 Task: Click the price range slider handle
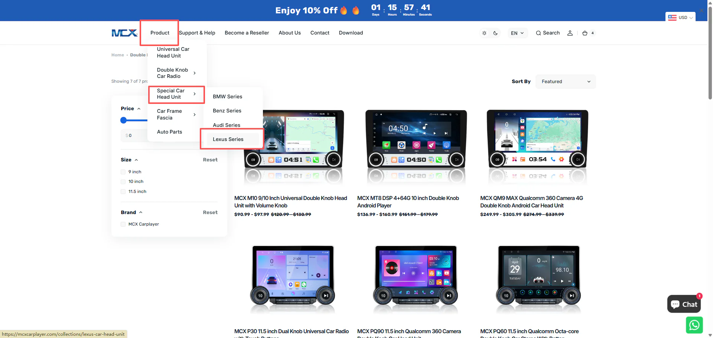(124, 120)
